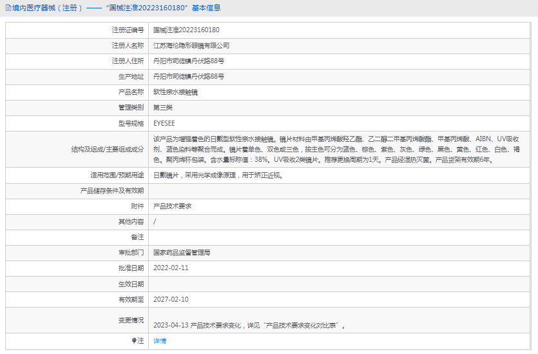The height and width of the screenshot is (354, 538).
Task: Select registration number 国械注准20223160180 in the table
Action: click(x=186, y=30)
